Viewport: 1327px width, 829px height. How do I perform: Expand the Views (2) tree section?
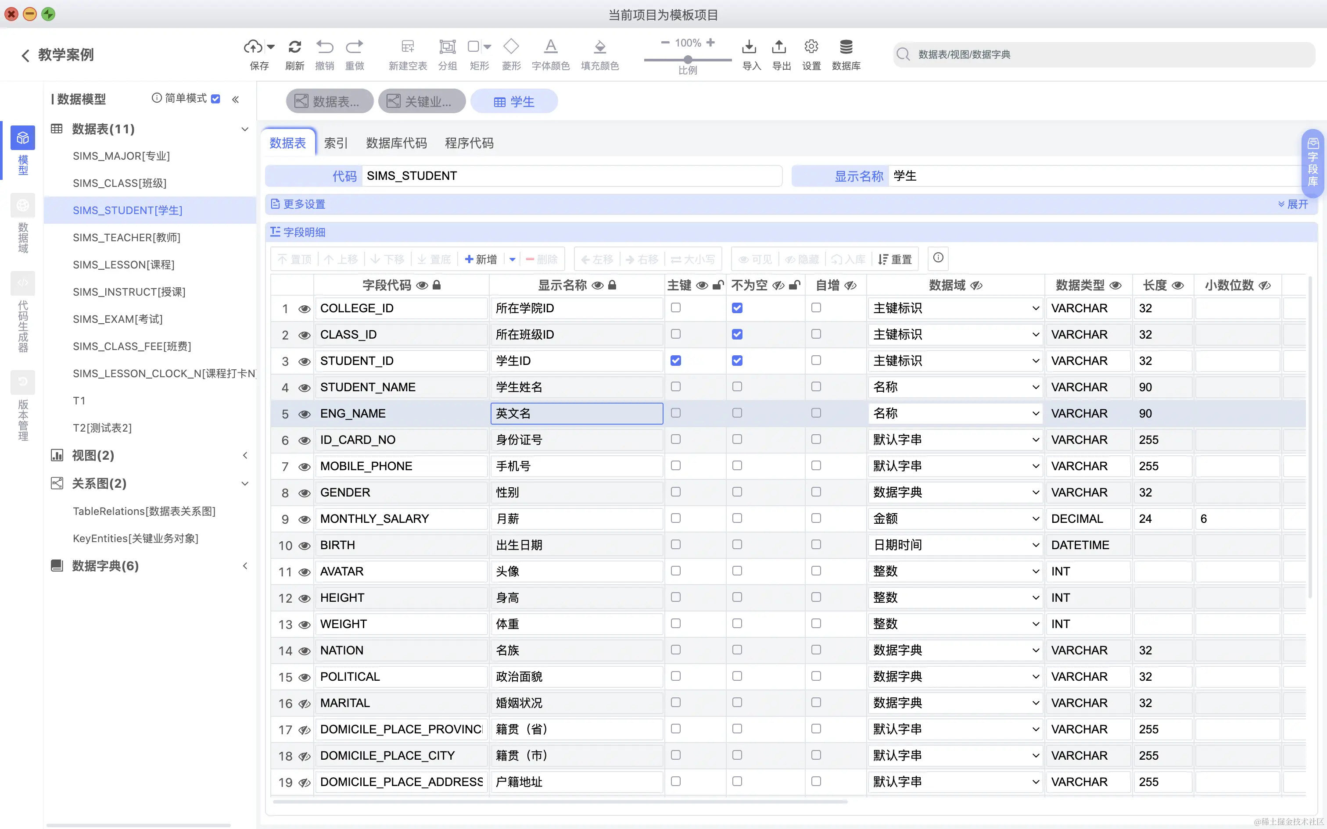(245, 455)
